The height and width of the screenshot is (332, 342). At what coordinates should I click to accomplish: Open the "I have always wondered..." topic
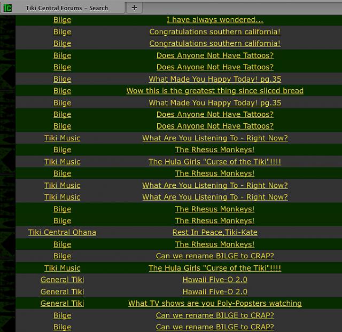(215, 20)
